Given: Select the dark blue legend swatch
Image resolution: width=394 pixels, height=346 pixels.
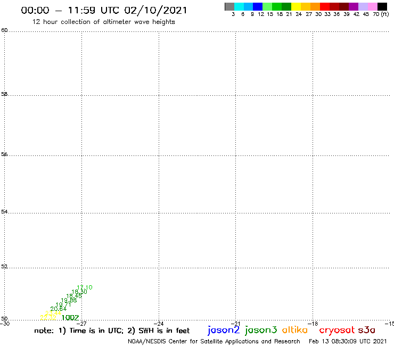Looking at the screenshot, I should point(258,6).
